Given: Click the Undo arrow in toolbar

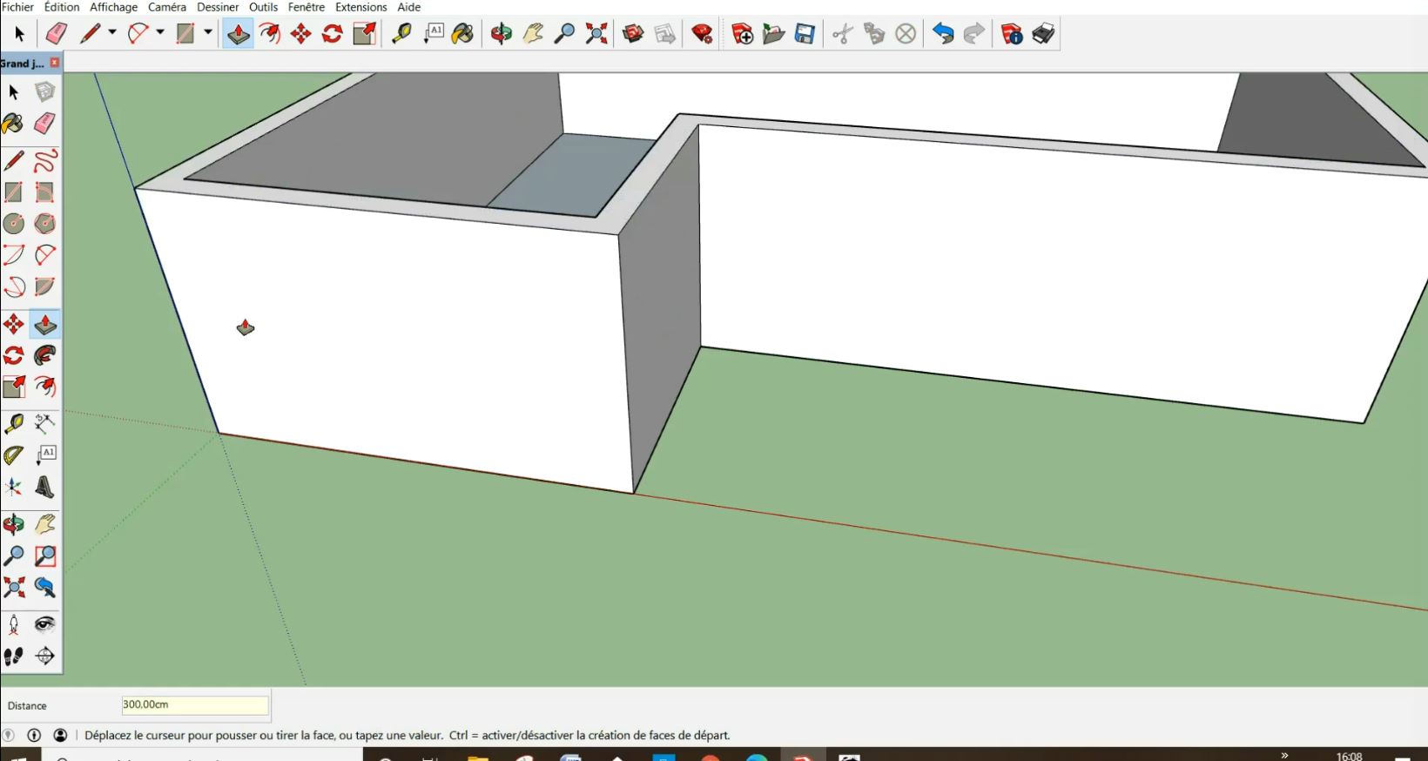Looking at the screenshot, I should 942,34.
